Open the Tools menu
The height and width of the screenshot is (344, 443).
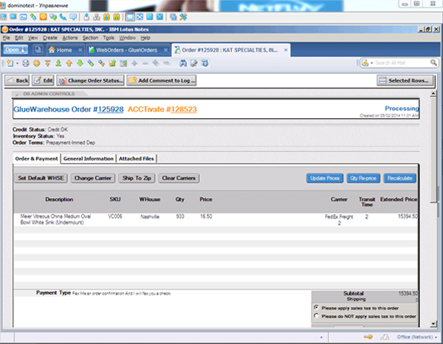pyautogui.click(x=109, y=38)
